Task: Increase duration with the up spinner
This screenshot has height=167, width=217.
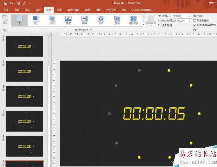Action: tap(189, 20)
